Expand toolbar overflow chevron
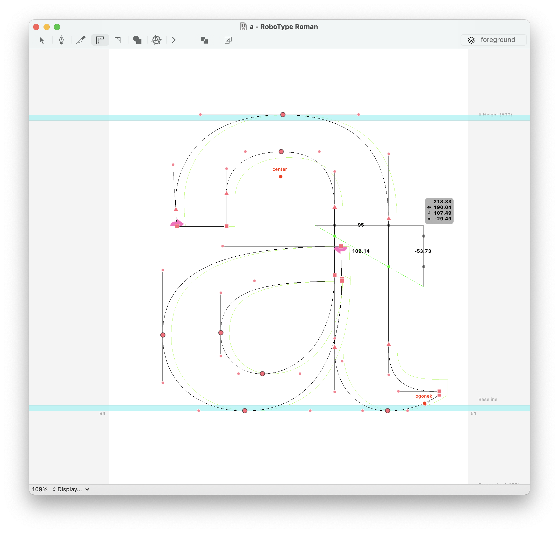559x533 pixels. 174,40
